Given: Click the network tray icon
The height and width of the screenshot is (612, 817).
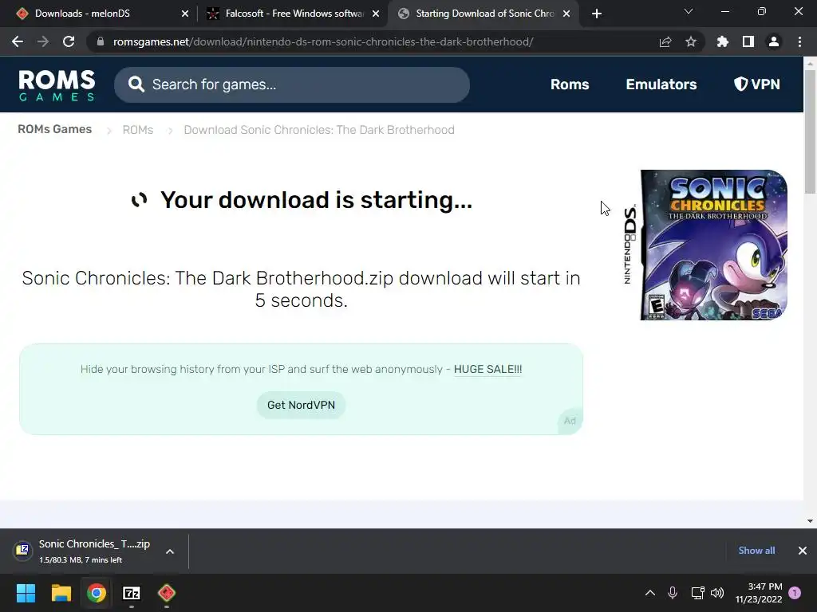Looking at the screenshot, I should tap(697, 593).
